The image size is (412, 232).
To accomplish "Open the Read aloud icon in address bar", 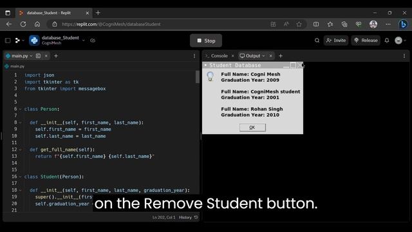I will click(286, 24).
